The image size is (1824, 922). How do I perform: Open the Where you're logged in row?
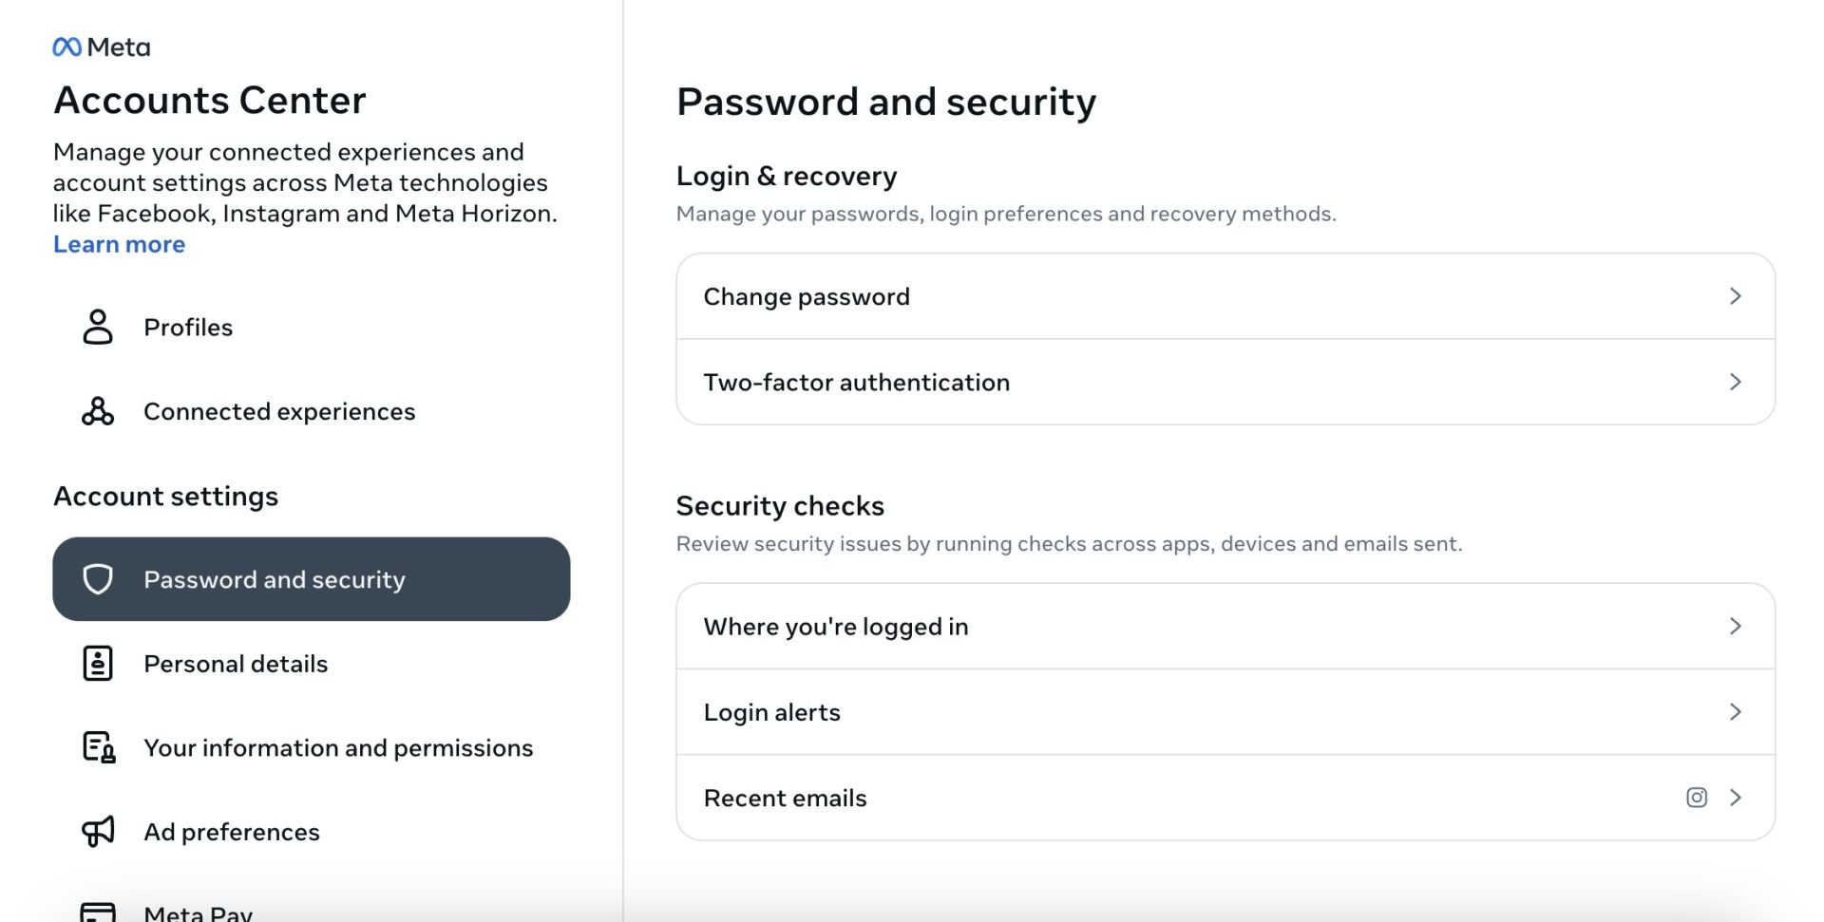(x=1225, y=627)
